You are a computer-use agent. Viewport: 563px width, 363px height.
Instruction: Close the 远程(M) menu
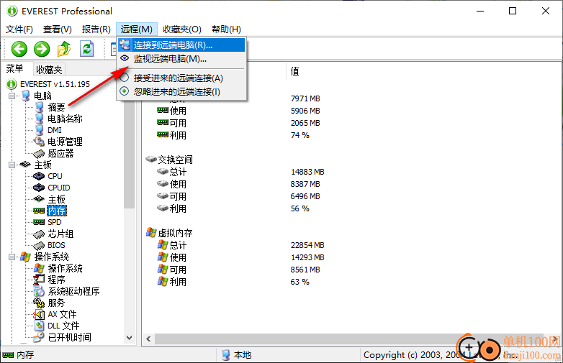pyautogui.click(x=137, y=29)
